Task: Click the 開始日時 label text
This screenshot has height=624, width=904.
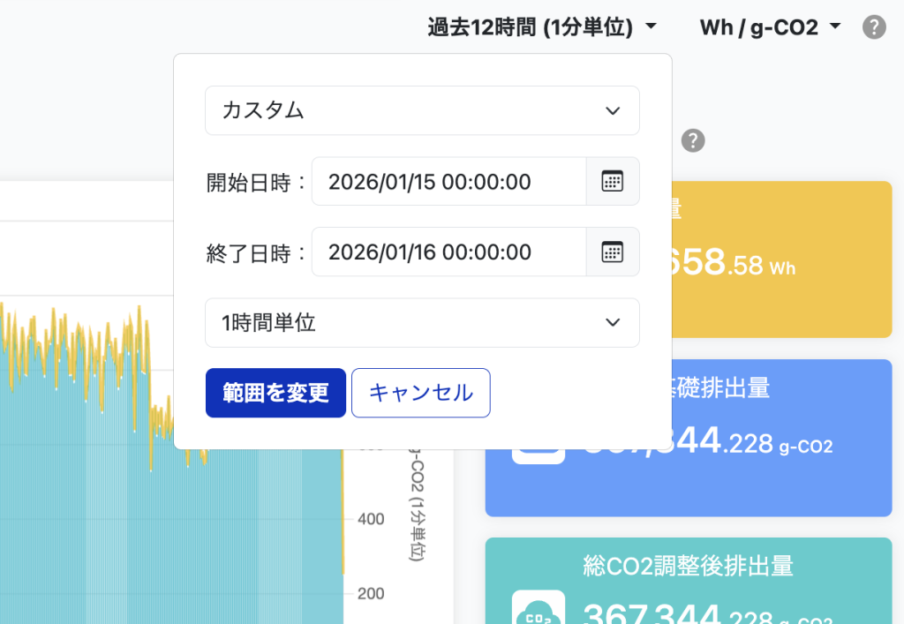Action: click(x=255, y=183)
